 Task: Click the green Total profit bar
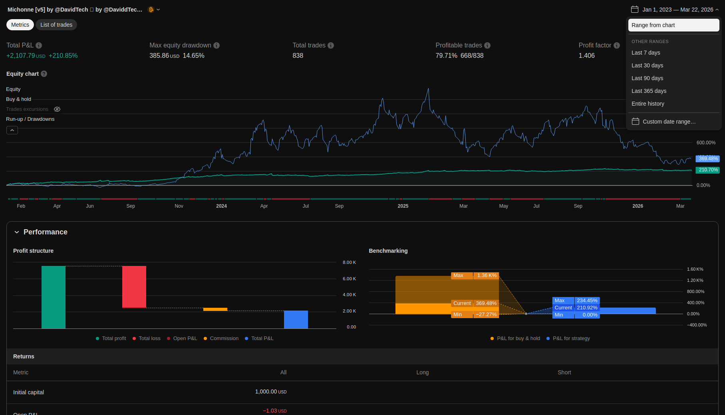[x=54, y=297]
